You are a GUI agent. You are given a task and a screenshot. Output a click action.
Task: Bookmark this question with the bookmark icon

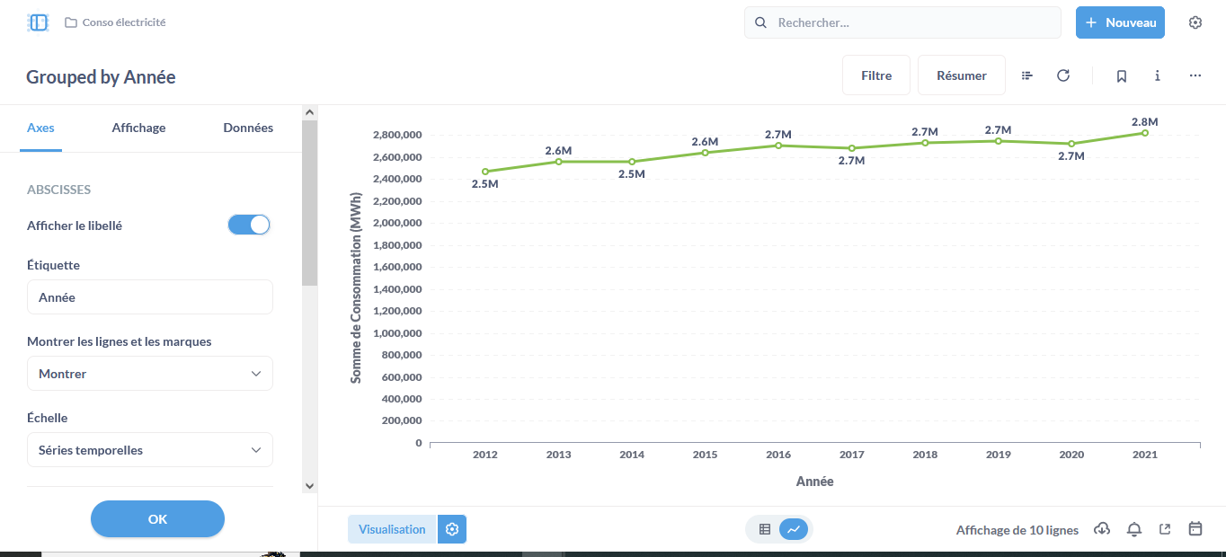coord(1122,75)
